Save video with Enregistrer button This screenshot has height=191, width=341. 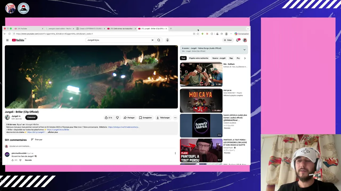click(x=145, y=118)
